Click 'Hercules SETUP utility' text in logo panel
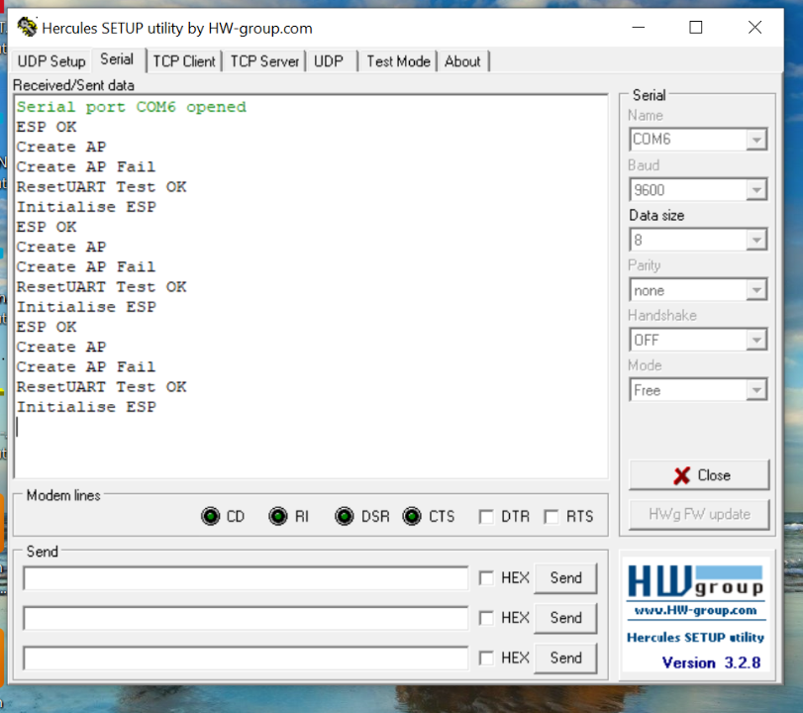Screen dimensions: 803x713 [x=695, y=638]
